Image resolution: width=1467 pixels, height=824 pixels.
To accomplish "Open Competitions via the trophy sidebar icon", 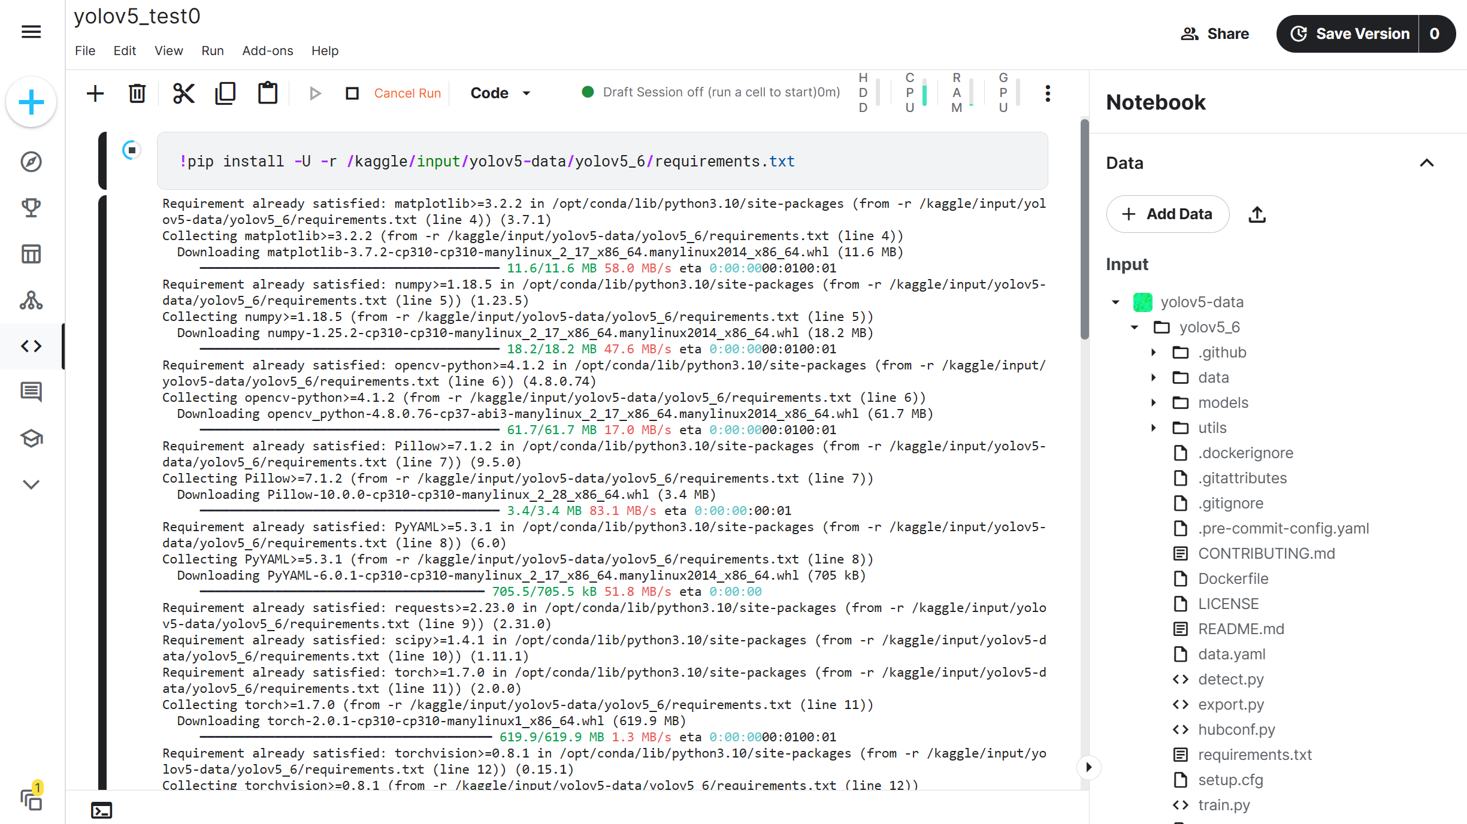I will 31,207.
